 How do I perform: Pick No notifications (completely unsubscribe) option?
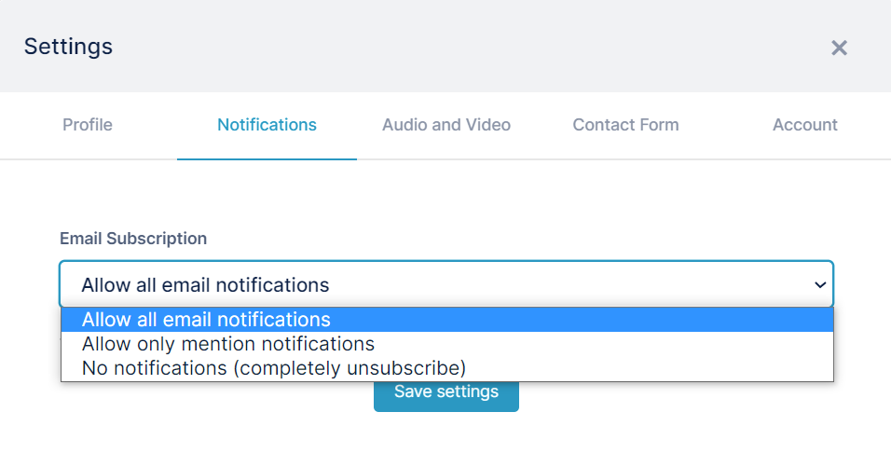coord(447,369)
